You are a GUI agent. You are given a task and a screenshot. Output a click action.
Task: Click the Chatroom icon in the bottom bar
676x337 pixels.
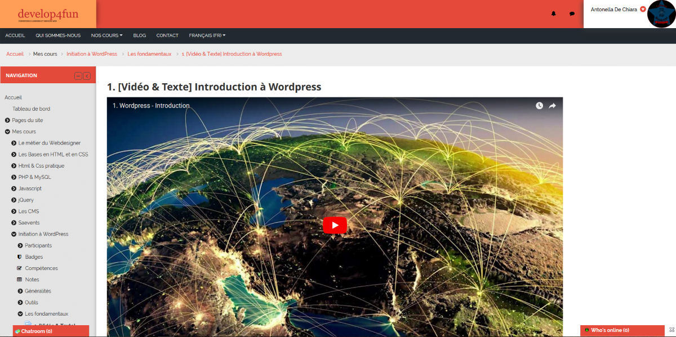pos(17,331)
